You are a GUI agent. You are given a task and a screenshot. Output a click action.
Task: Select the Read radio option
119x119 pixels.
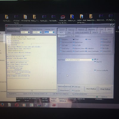[76, 39]
